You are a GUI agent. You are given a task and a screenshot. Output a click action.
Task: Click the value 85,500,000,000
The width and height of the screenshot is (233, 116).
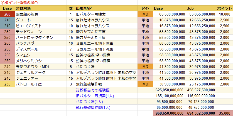(172, 14)
